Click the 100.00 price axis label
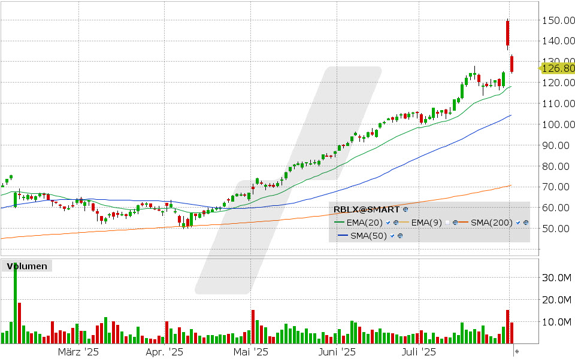The height and width of the screenshot is (359, 575). click(558, 124)
